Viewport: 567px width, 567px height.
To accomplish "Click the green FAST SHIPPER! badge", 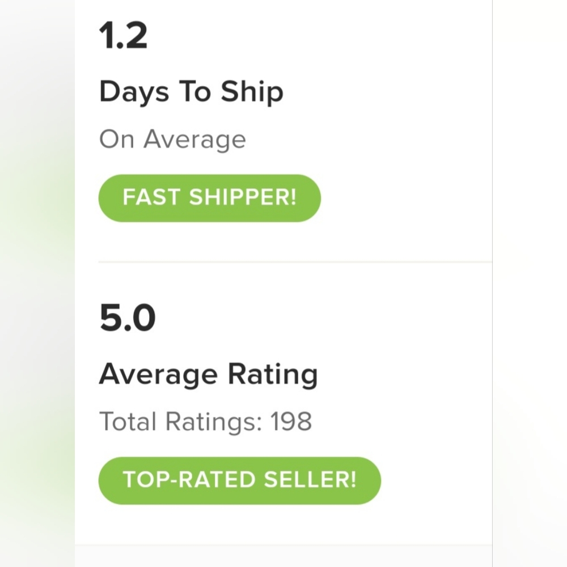I will coord(209,198).
